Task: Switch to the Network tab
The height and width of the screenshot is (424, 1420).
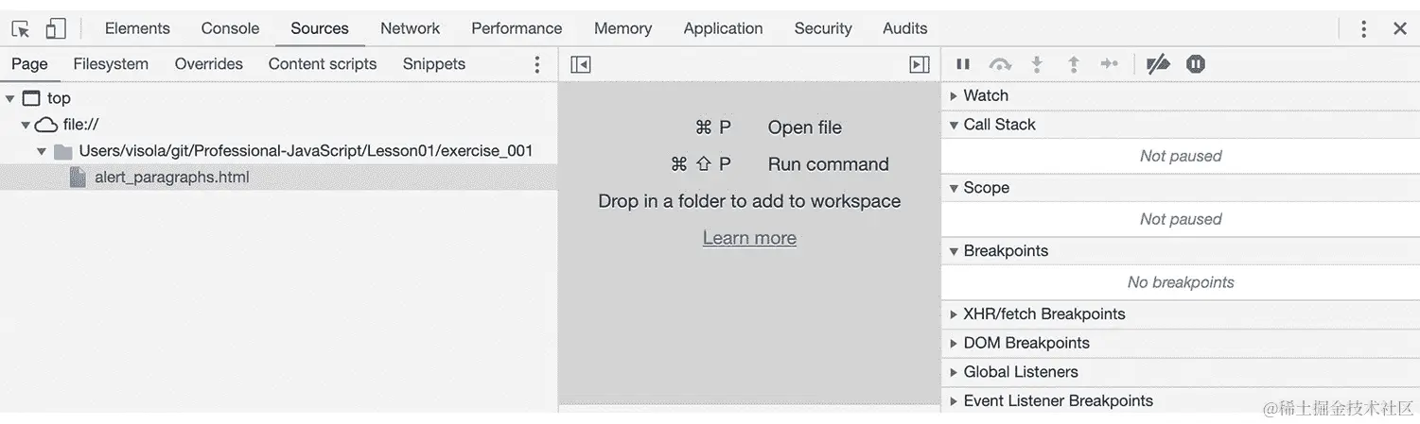Action: click(x=410, y=28)
